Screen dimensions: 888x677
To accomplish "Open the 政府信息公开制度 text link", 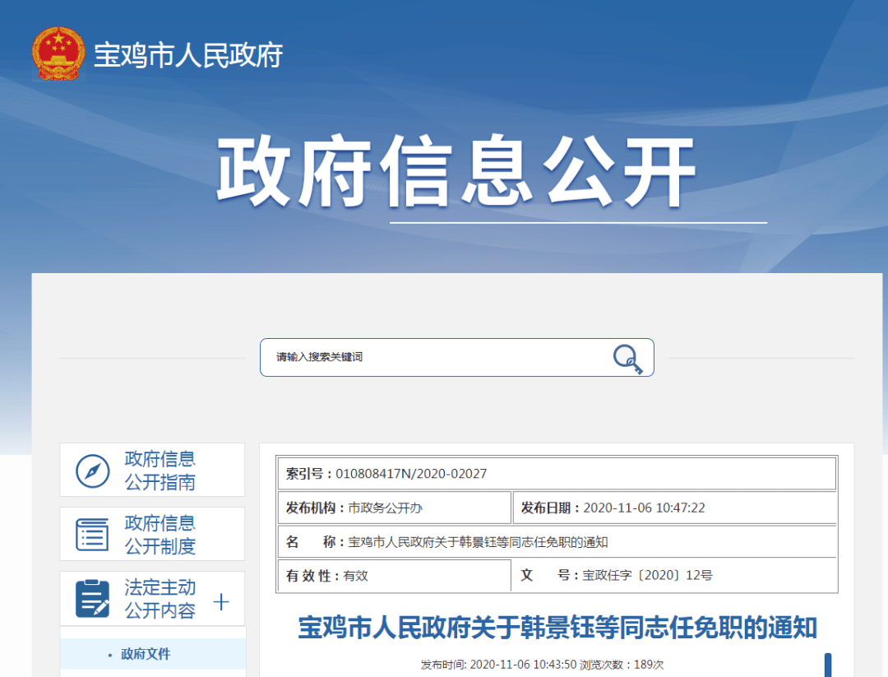I will point(160,535).
